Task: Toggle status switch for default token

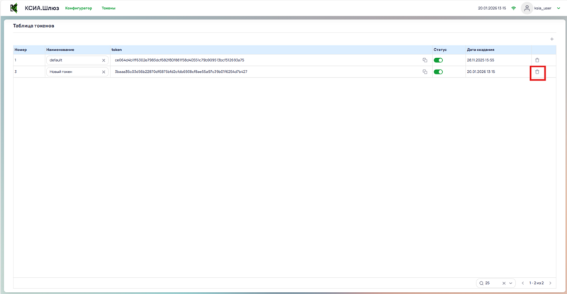Action: coord(438,60)
